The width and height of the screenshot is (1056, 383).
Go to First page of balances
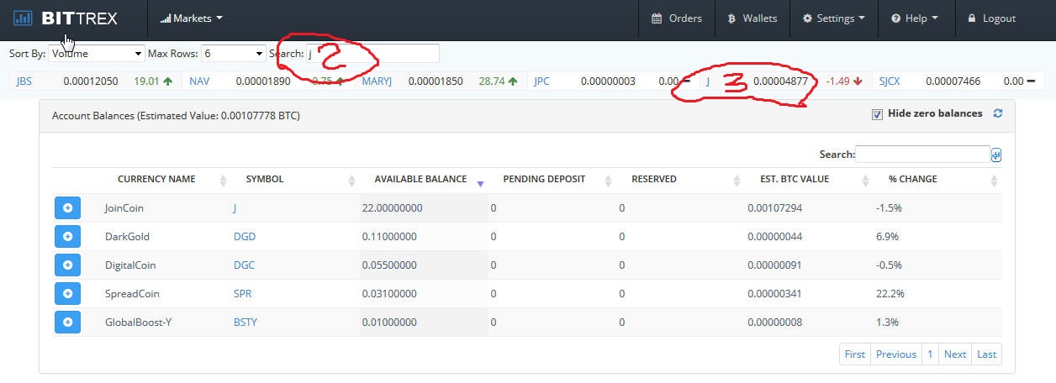pyautogui.click(x=855, y=354)
